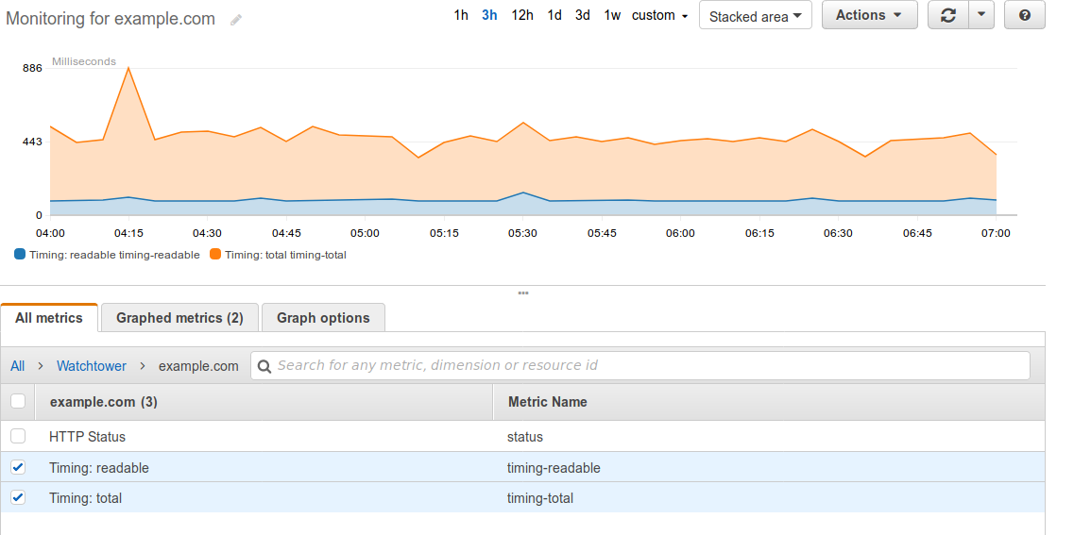The image size is (1074, 535).
Task: Select the 12h time range
Action: 522,15
